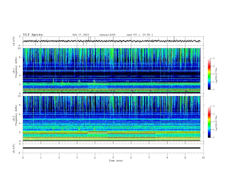Click the ch.1 voltage waveform trace
The width and height of the screenshot is (229, 177).
tap(111, 41)
